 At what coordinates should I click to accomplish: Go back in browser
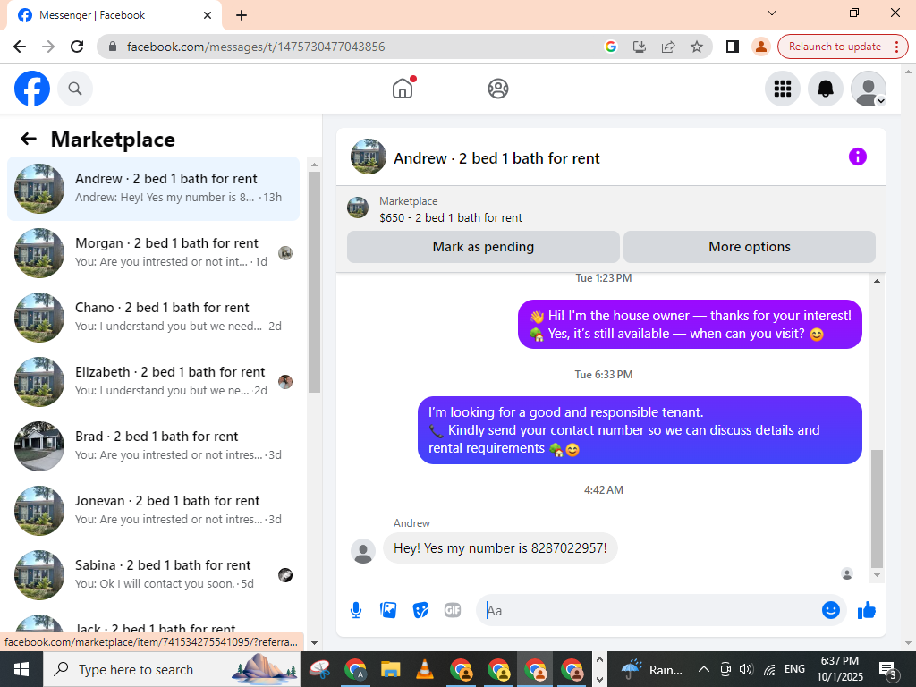coord(20,47)
